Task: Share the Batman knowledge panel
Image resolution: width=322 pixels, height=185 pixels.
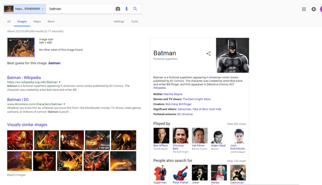Action: (208, 53)
